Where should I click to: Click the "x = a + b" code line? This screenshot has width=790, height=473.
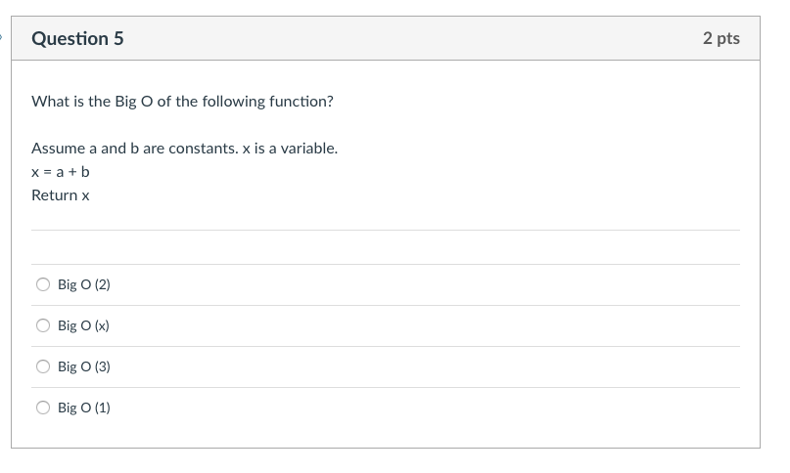pyautogui.click(x=61, y=172)
